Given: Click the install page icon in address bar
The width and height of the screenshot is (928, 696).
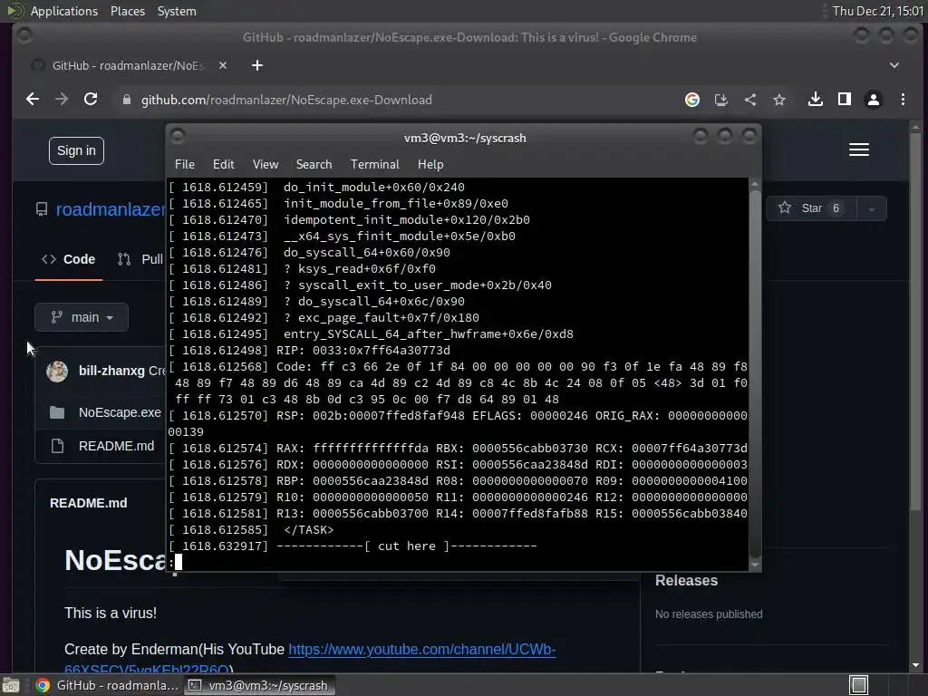Looking at the screenshot, I should (x=720, y=100).
